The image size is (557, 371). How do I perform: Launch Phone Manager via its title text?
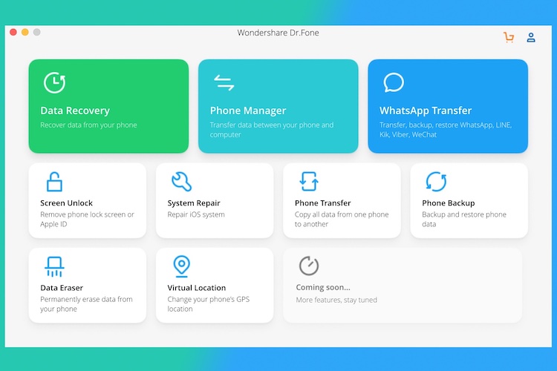[248, 111]
